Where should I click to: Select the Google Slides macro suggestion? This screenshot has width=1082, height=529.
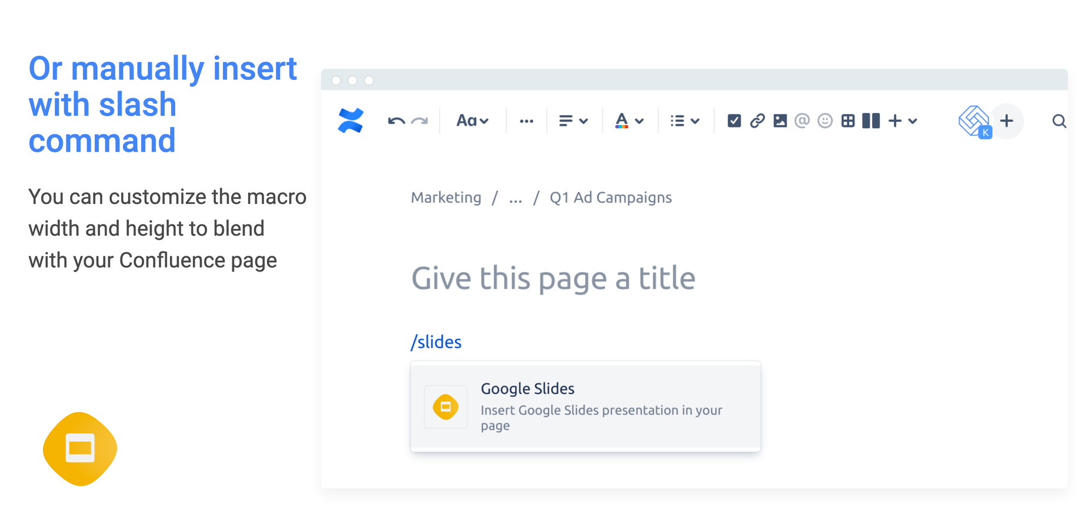(x=586, y=407)
